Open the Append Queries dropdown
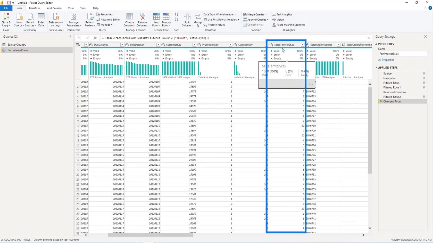Viewport: 433px width, 243px height. point(256,20)
